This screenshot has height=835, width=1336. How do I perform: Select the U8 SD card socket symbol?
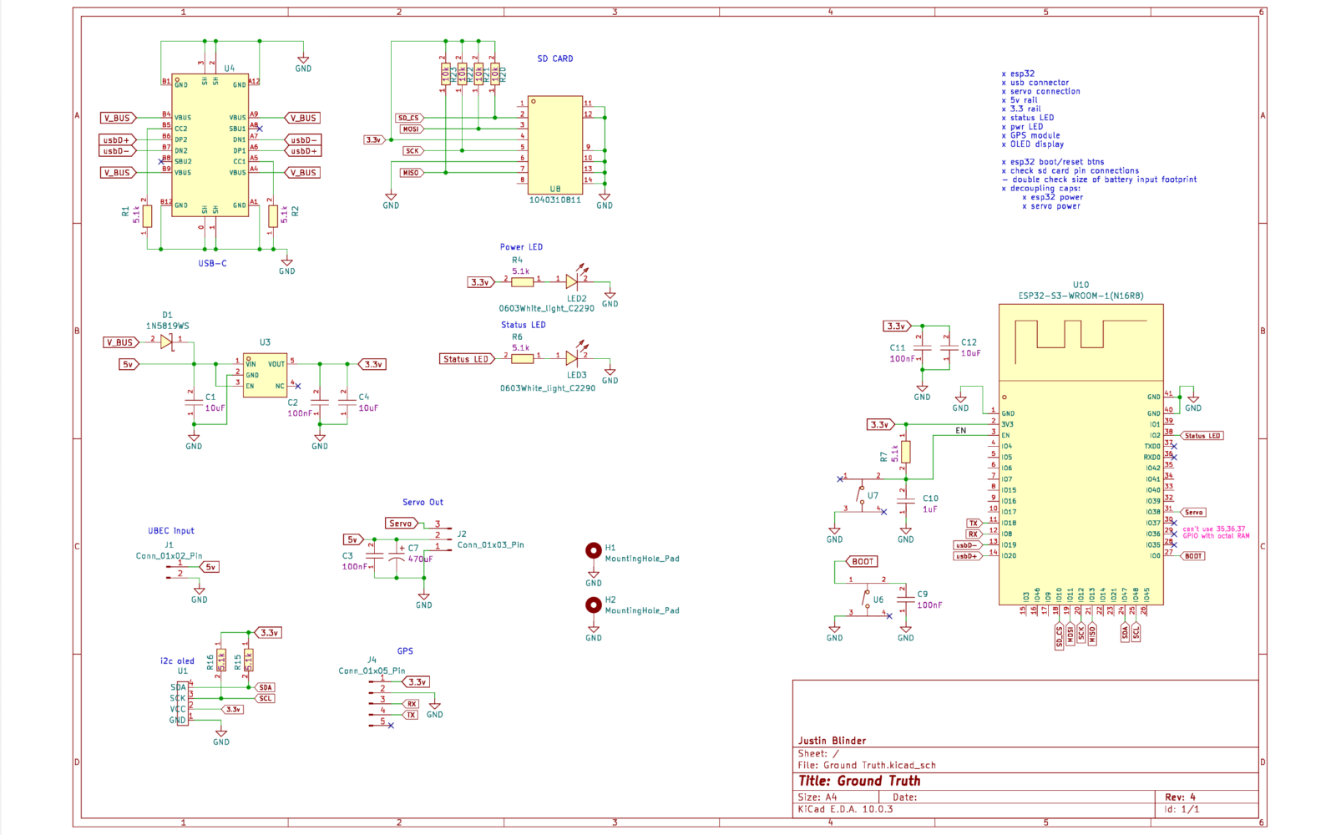pos(554,145)
